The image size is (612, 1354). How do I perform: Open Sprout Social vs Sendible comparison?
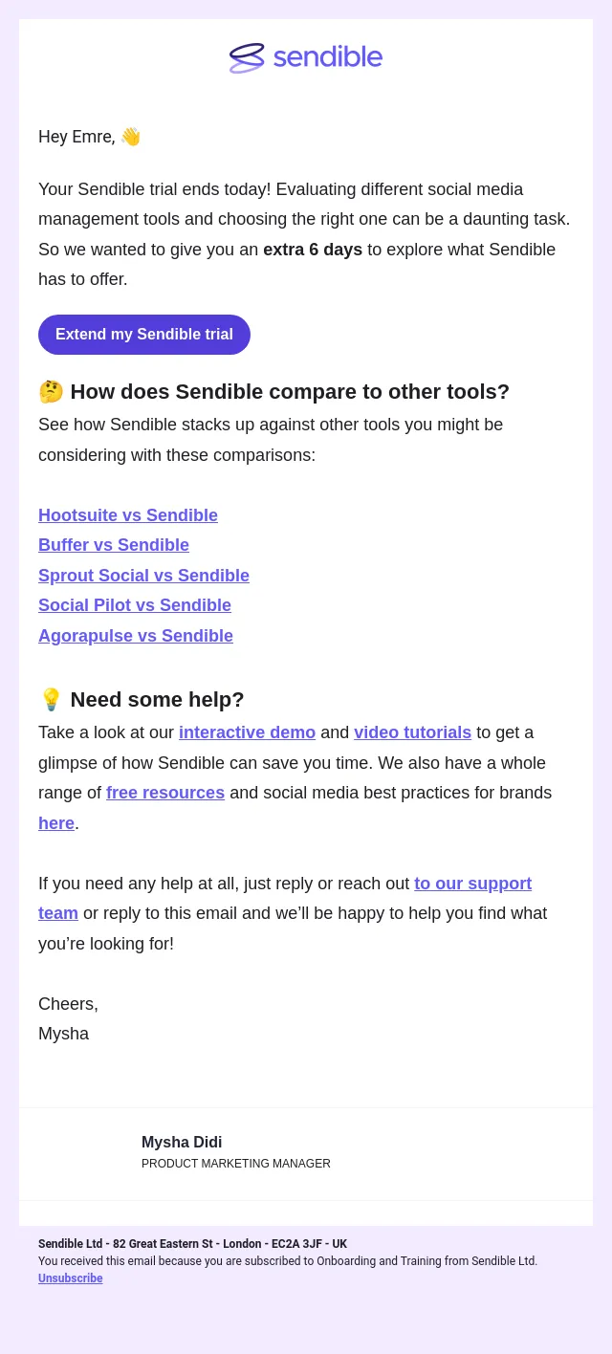[x=143, y=576]
